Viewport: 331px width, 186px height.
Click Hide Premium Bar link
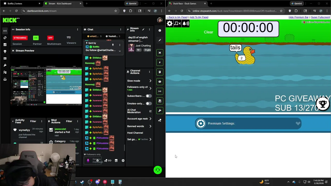click(298, 17)
